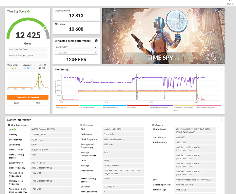This screenshot has width=236, height=194.
Task: Click the driver version 27.21.14.6172
Action: coord(51,163)
